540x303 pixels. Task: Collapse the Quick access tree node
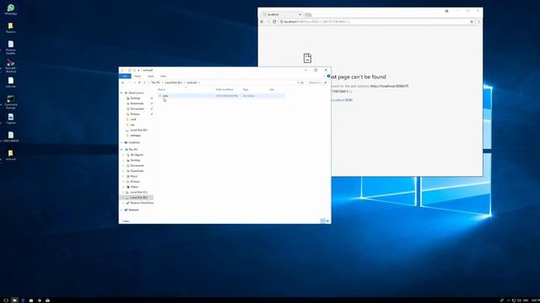(121, 93)
